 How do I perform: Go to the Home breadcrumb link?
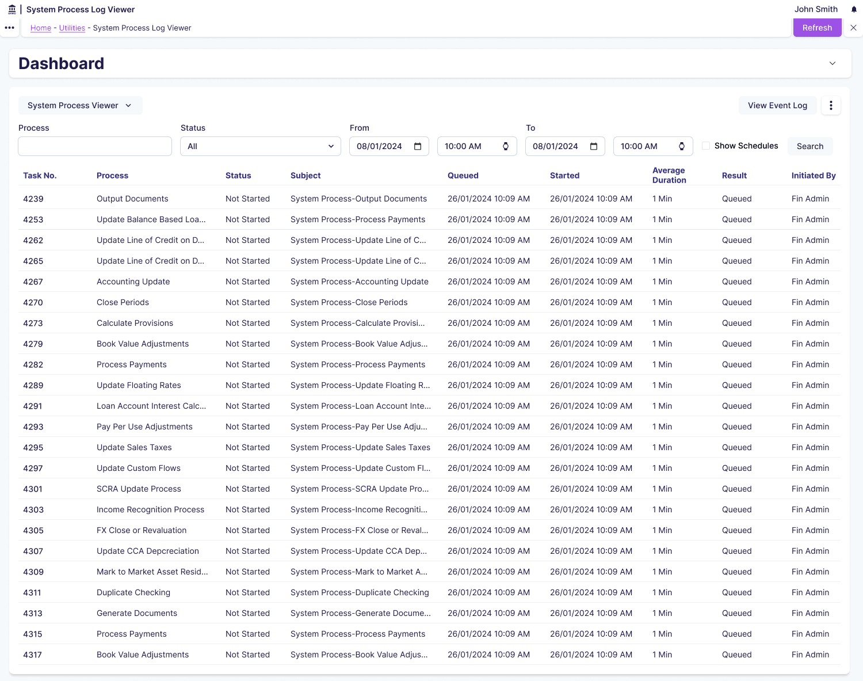tap(41, 28)
